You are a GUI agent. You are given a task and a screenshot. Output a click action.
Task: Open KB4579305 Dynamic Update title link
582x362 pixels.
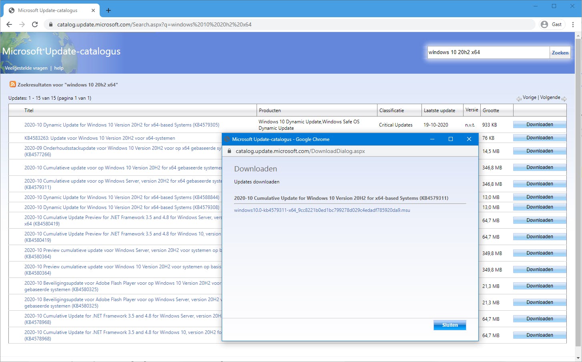click(122, 125)
